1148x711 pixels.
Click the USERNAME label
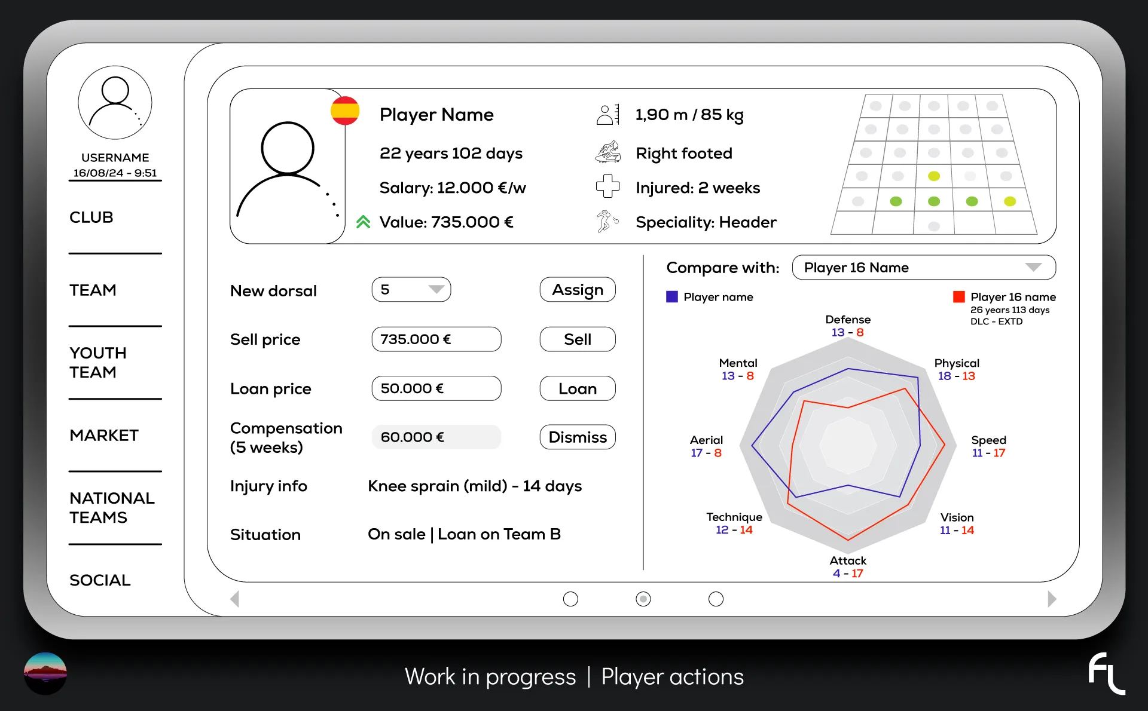(x=115, y=158)
